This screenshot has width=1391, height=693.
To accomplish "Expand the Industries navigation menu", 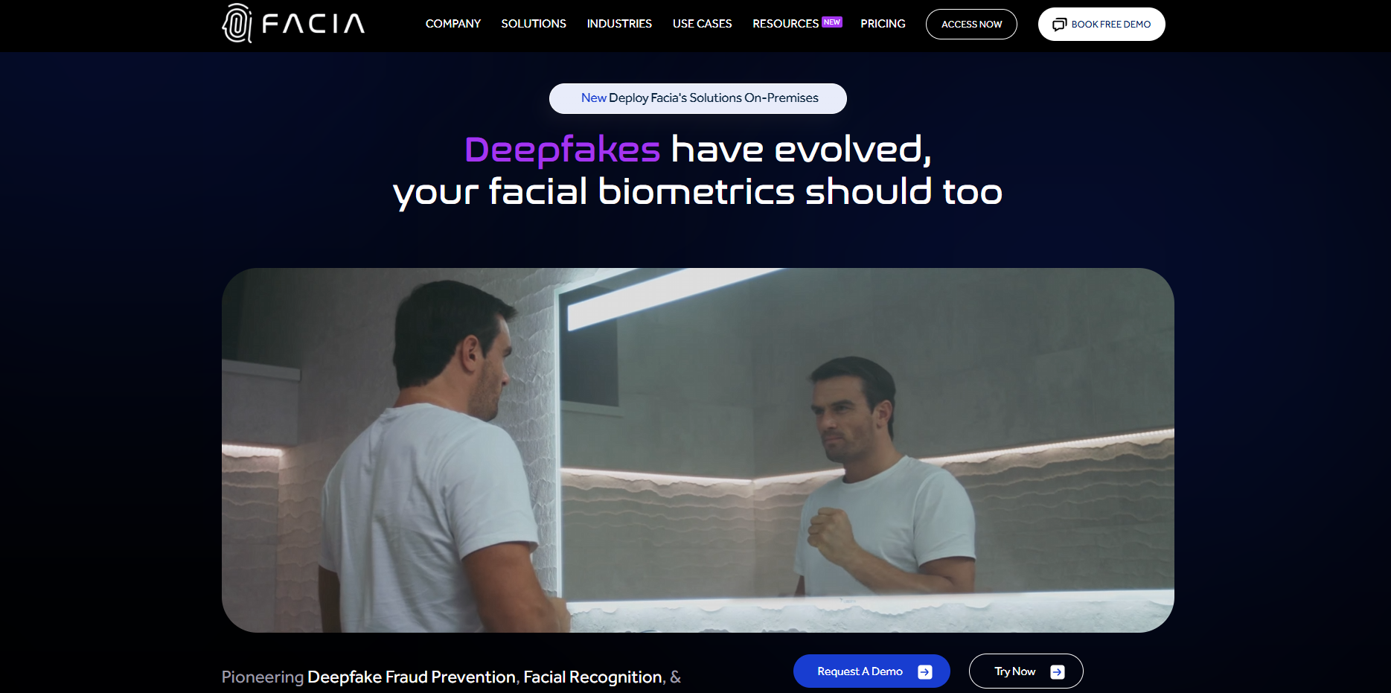I will tap(618, 23).
